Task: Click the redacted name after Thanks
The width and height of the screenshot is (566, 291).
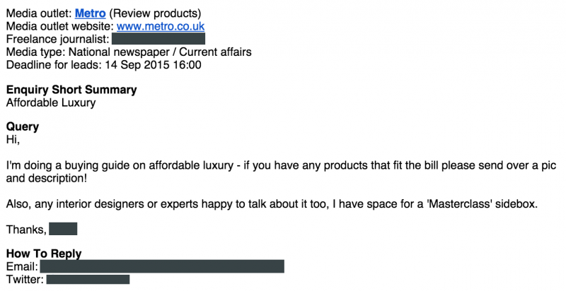Action: click(63, 229)
